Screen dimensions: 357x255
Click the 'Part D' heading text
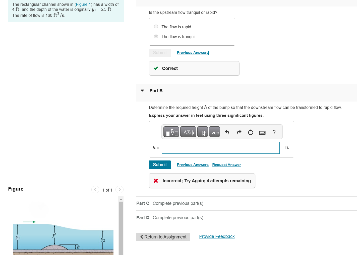click(x=143, y=218)
